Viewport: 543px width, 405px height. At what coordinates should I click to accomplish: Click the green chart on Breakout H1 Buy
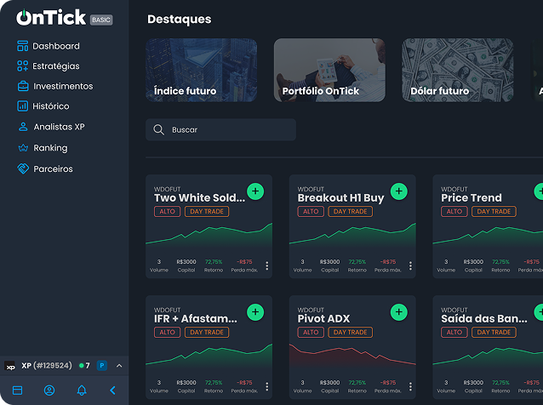[352, 236]
